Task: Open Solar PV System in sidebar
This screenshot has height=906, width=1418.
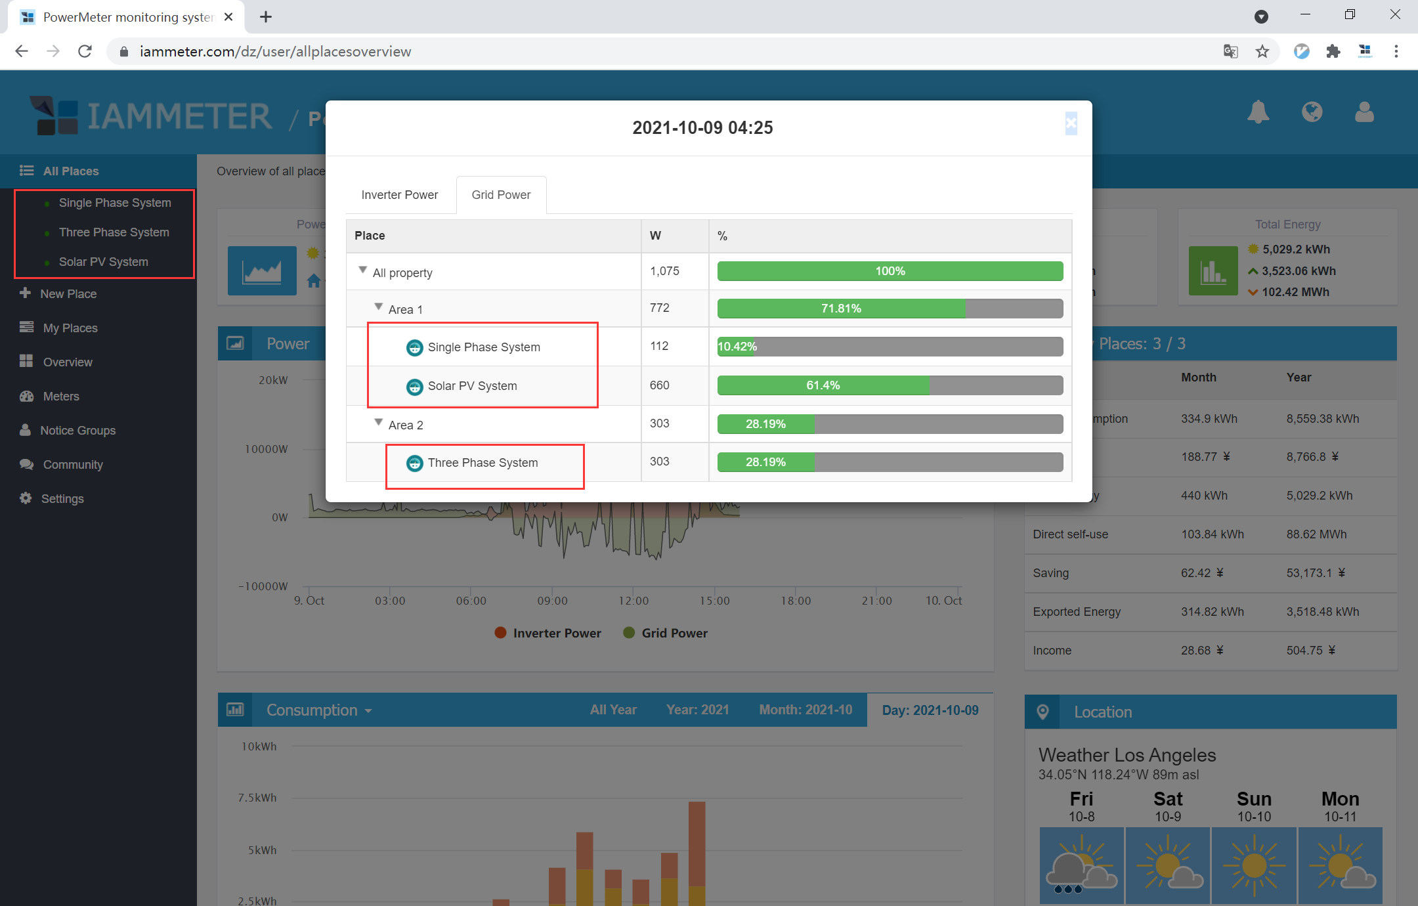Action: pos(103,262)
